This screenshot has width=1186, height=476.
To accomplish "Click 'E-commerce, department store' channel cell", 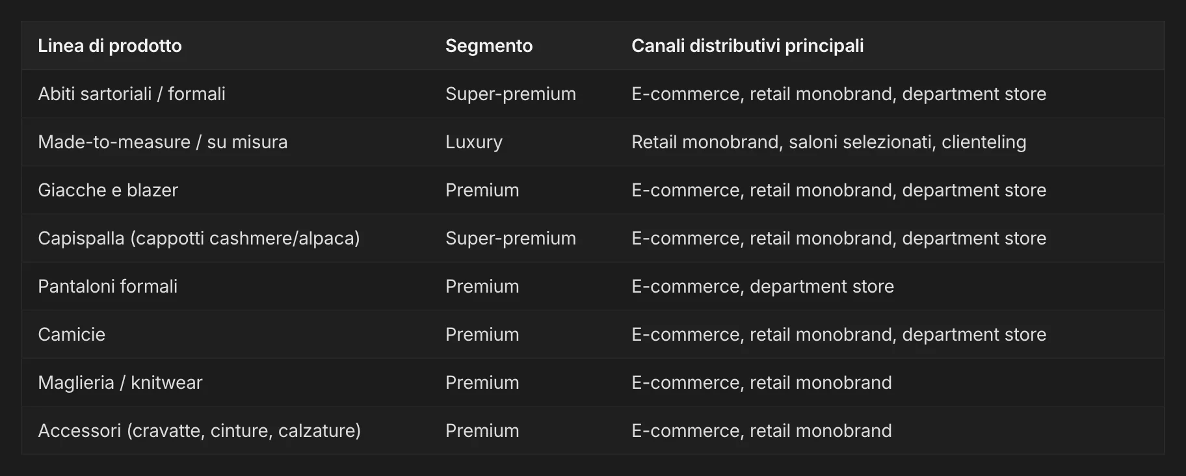I will tap(762, 286).
